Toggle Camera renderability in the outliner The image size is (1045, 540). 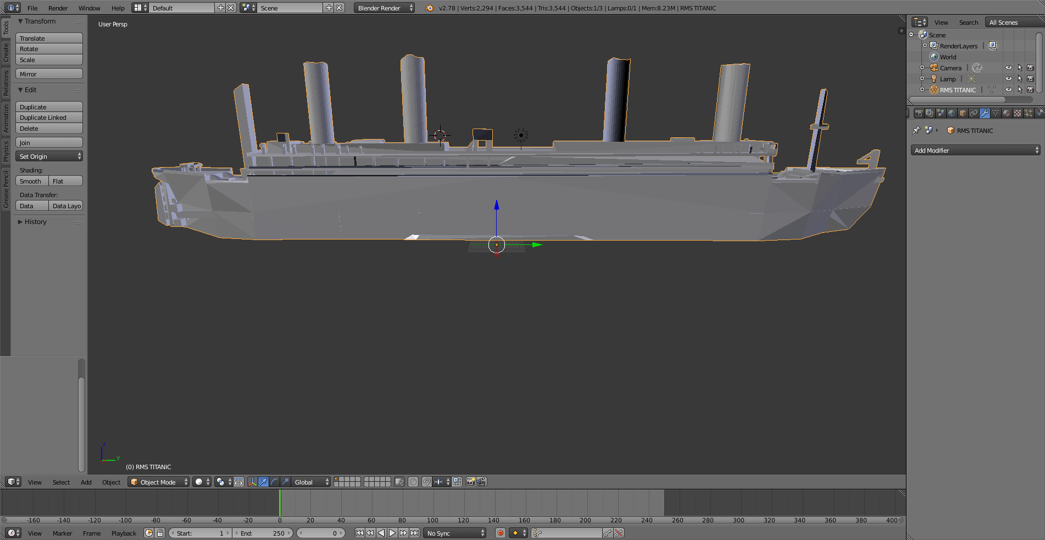coord(1031,68)
